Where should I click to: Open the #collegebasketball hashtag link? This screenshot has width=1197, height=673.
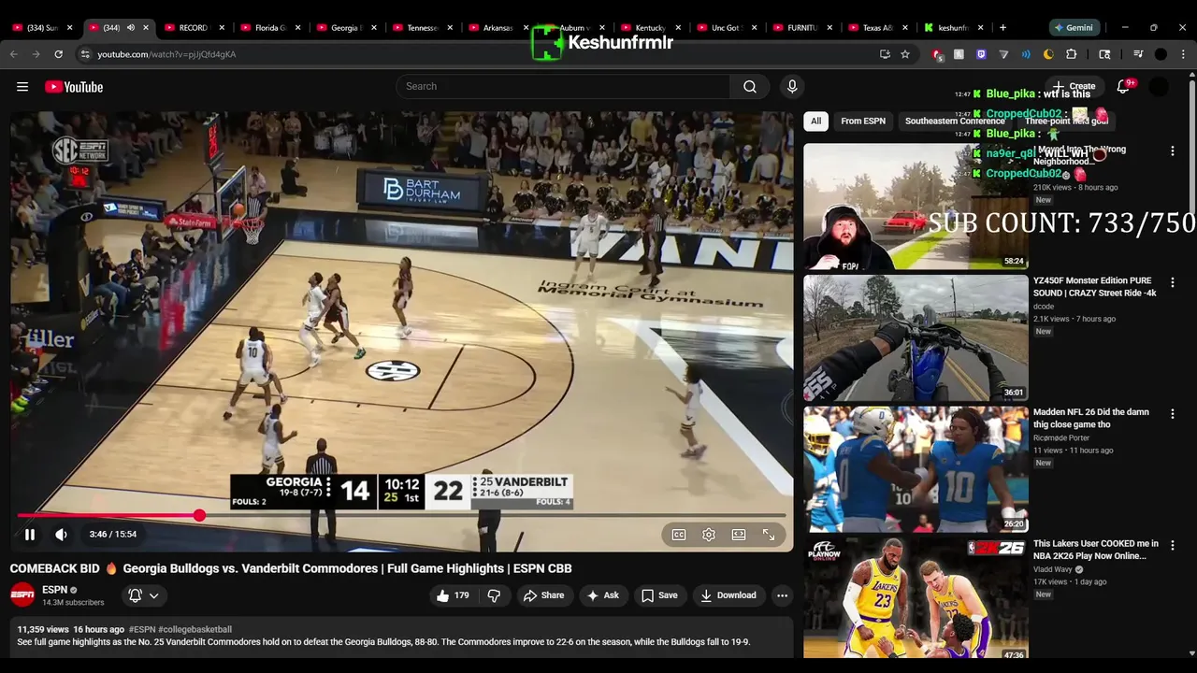point(195,630)
